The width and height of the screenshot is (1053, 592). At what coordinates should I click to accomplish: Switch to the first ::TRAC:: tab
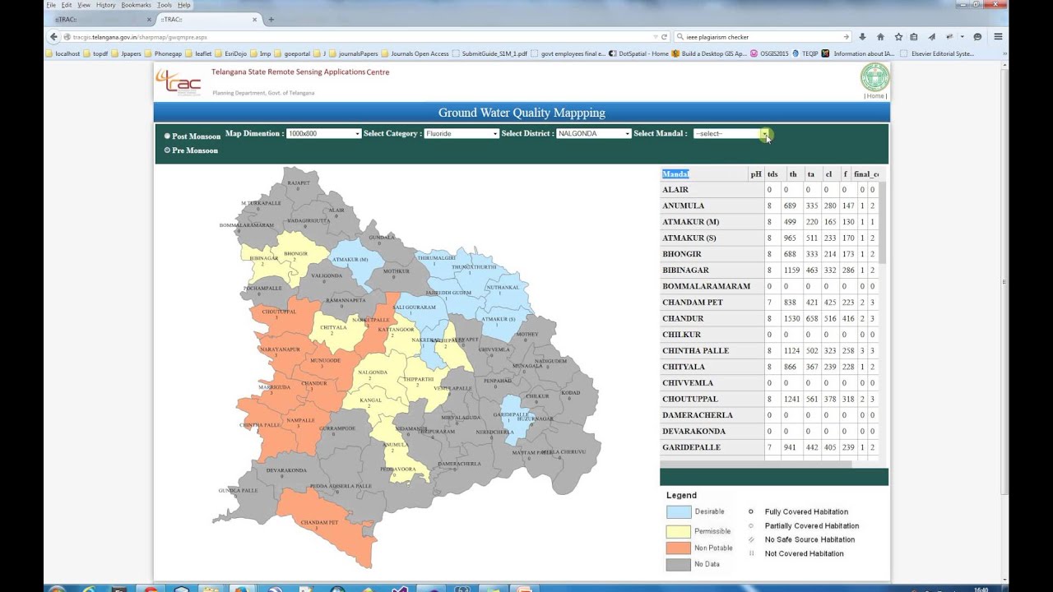click(97, 19)
